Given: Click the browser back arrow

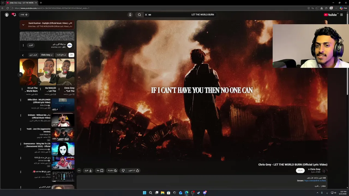Looking at the screenshot, I should [x=3, y=8].
